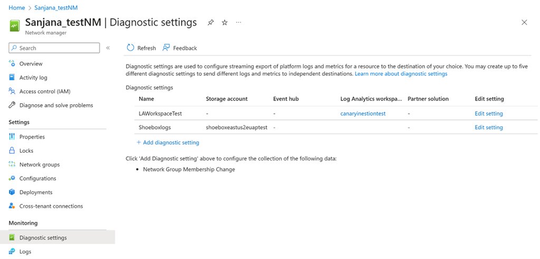This screenshot has height=259, width=540.
Task: Click the Configurations gear icon
Action: 12,178
